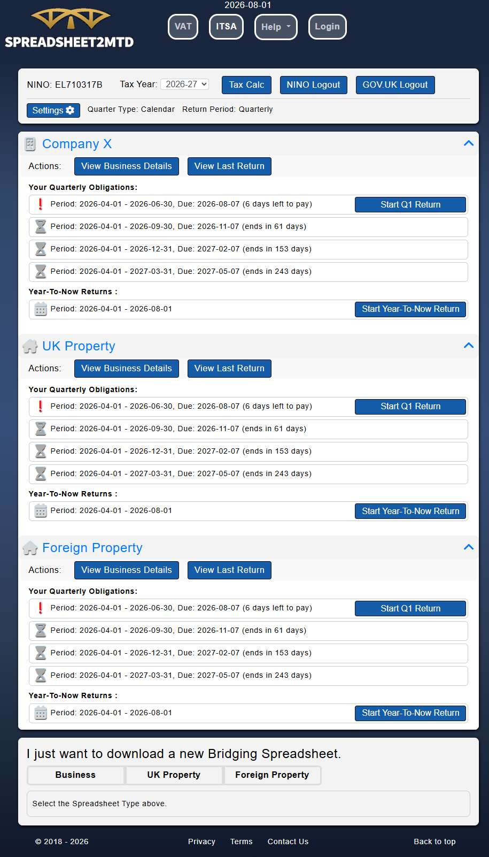The height and width of the screenshot is (857, 489).
Task: Click calendar icon in UK Property Year-To-Now row
Action: click(41, 511)
